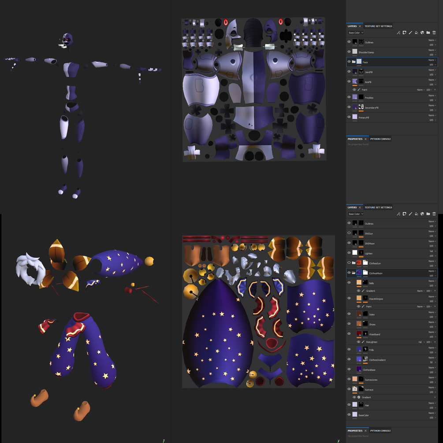Open Base Color channel dropdown in lower Layers panel
The height and width of the screenshot is (443, 443).
[x=356, y=214]
